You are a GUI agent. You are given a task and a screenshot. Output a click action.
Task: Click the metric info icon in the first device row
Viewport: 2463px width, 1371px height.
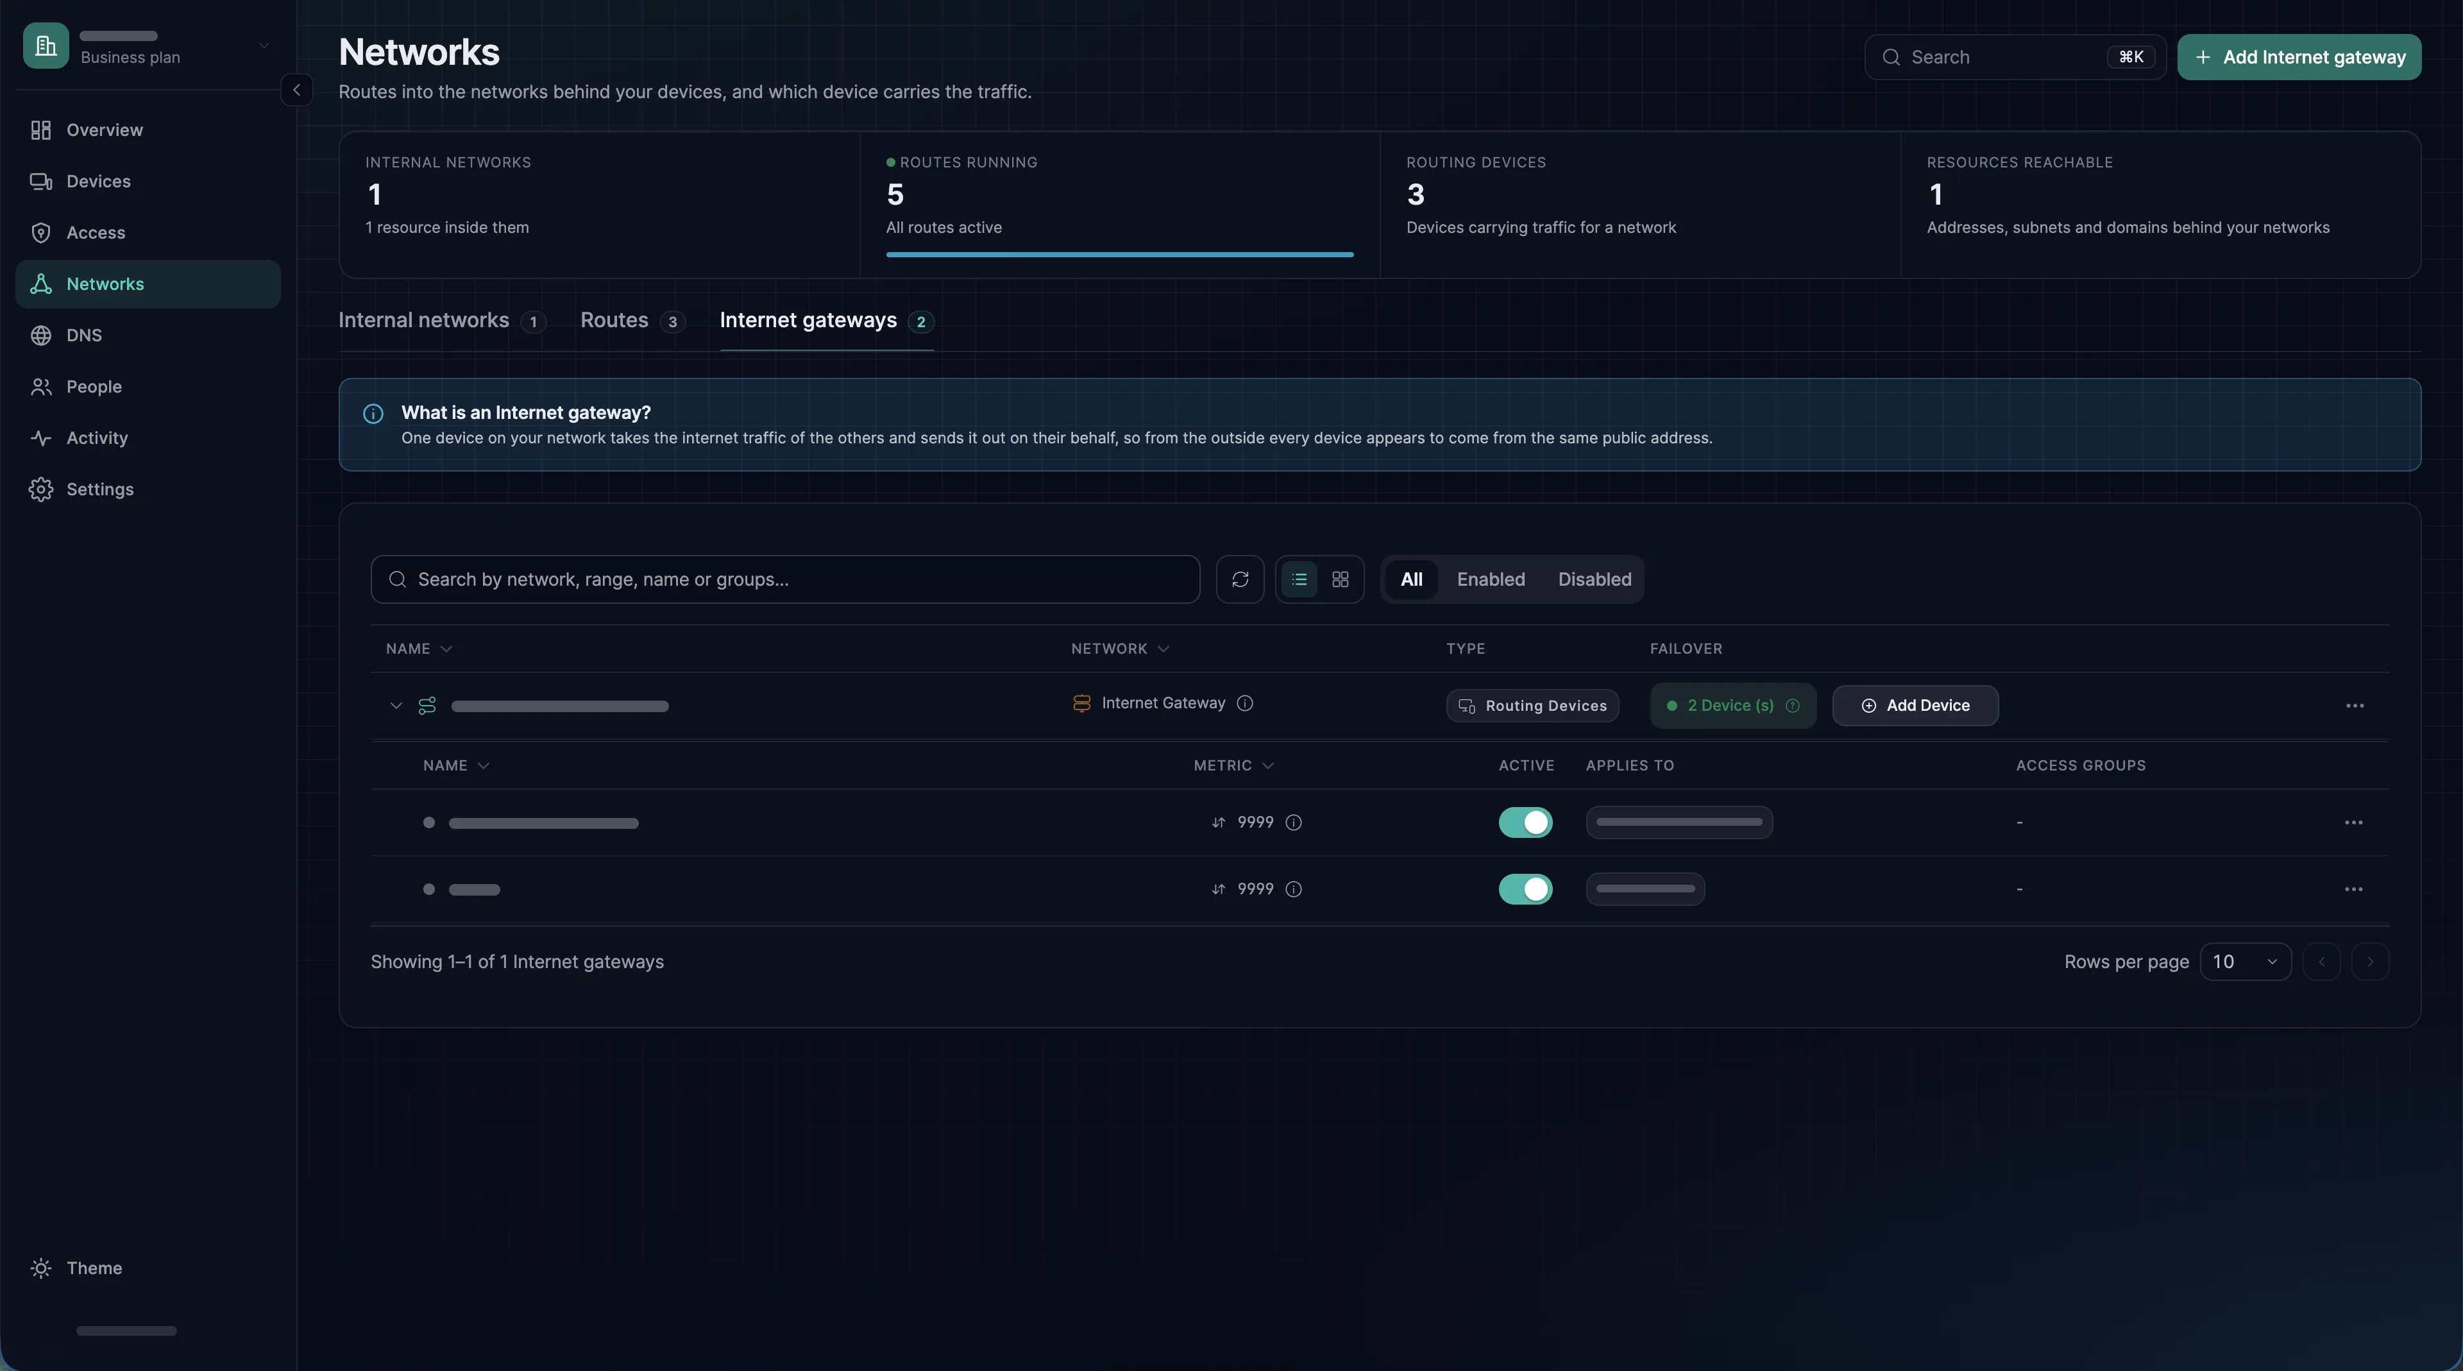coord(1294,822)
